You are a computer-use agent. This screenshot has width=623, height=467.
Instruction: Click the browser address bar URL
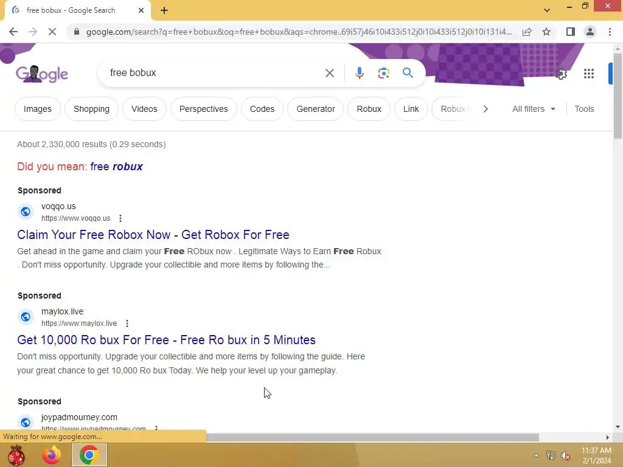click(x=299, y=32)
